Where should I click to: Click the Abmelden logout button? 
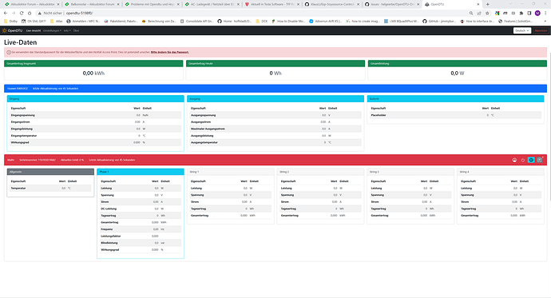tap(541, 30)
